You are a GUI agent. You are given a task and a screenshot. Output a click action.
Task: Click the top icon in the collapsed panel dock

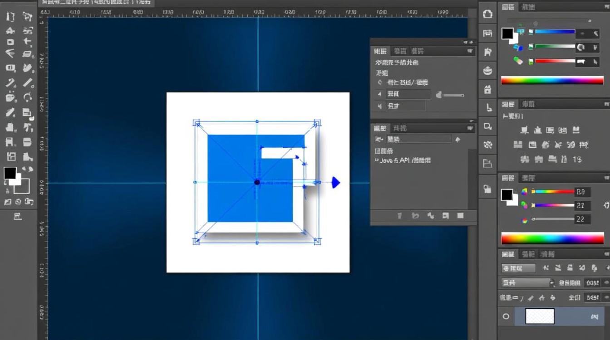click(x=488, y=14)
